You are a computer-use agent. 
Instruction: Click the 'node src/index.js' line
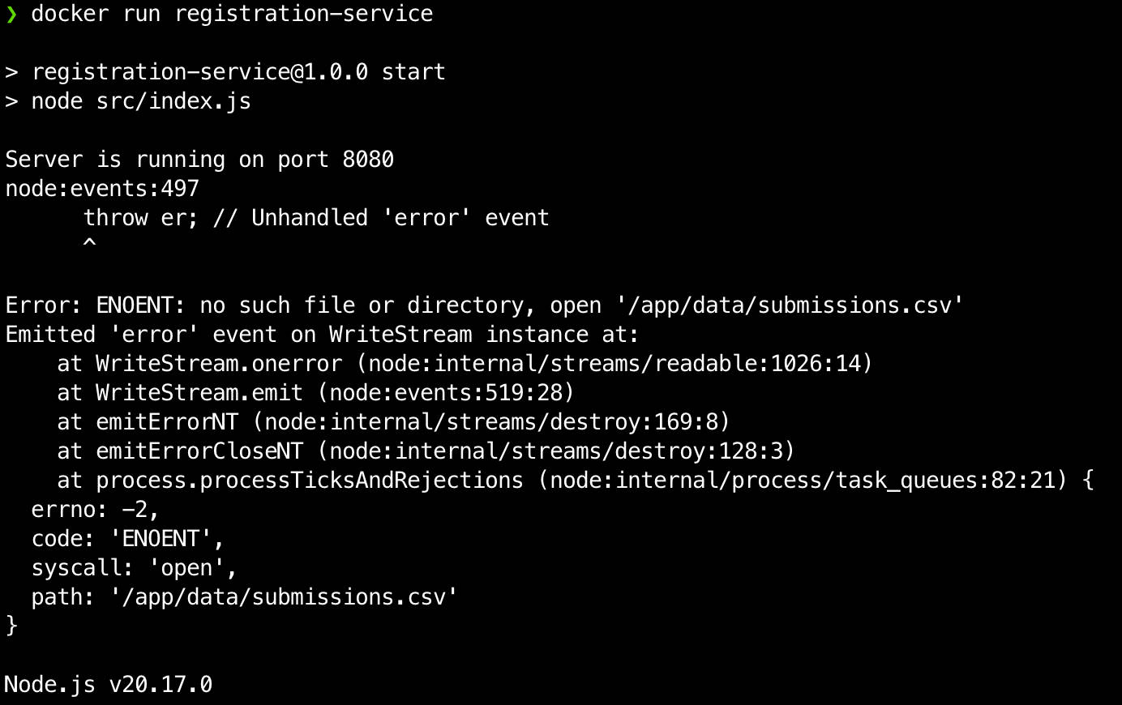[141, 101]
